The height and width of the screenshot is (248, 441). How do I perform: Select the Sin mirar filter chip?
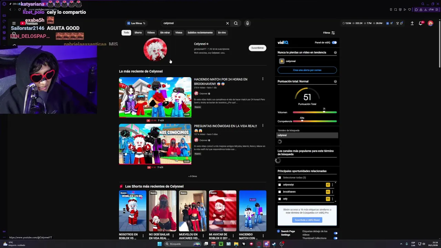click(x=165, y=33)
